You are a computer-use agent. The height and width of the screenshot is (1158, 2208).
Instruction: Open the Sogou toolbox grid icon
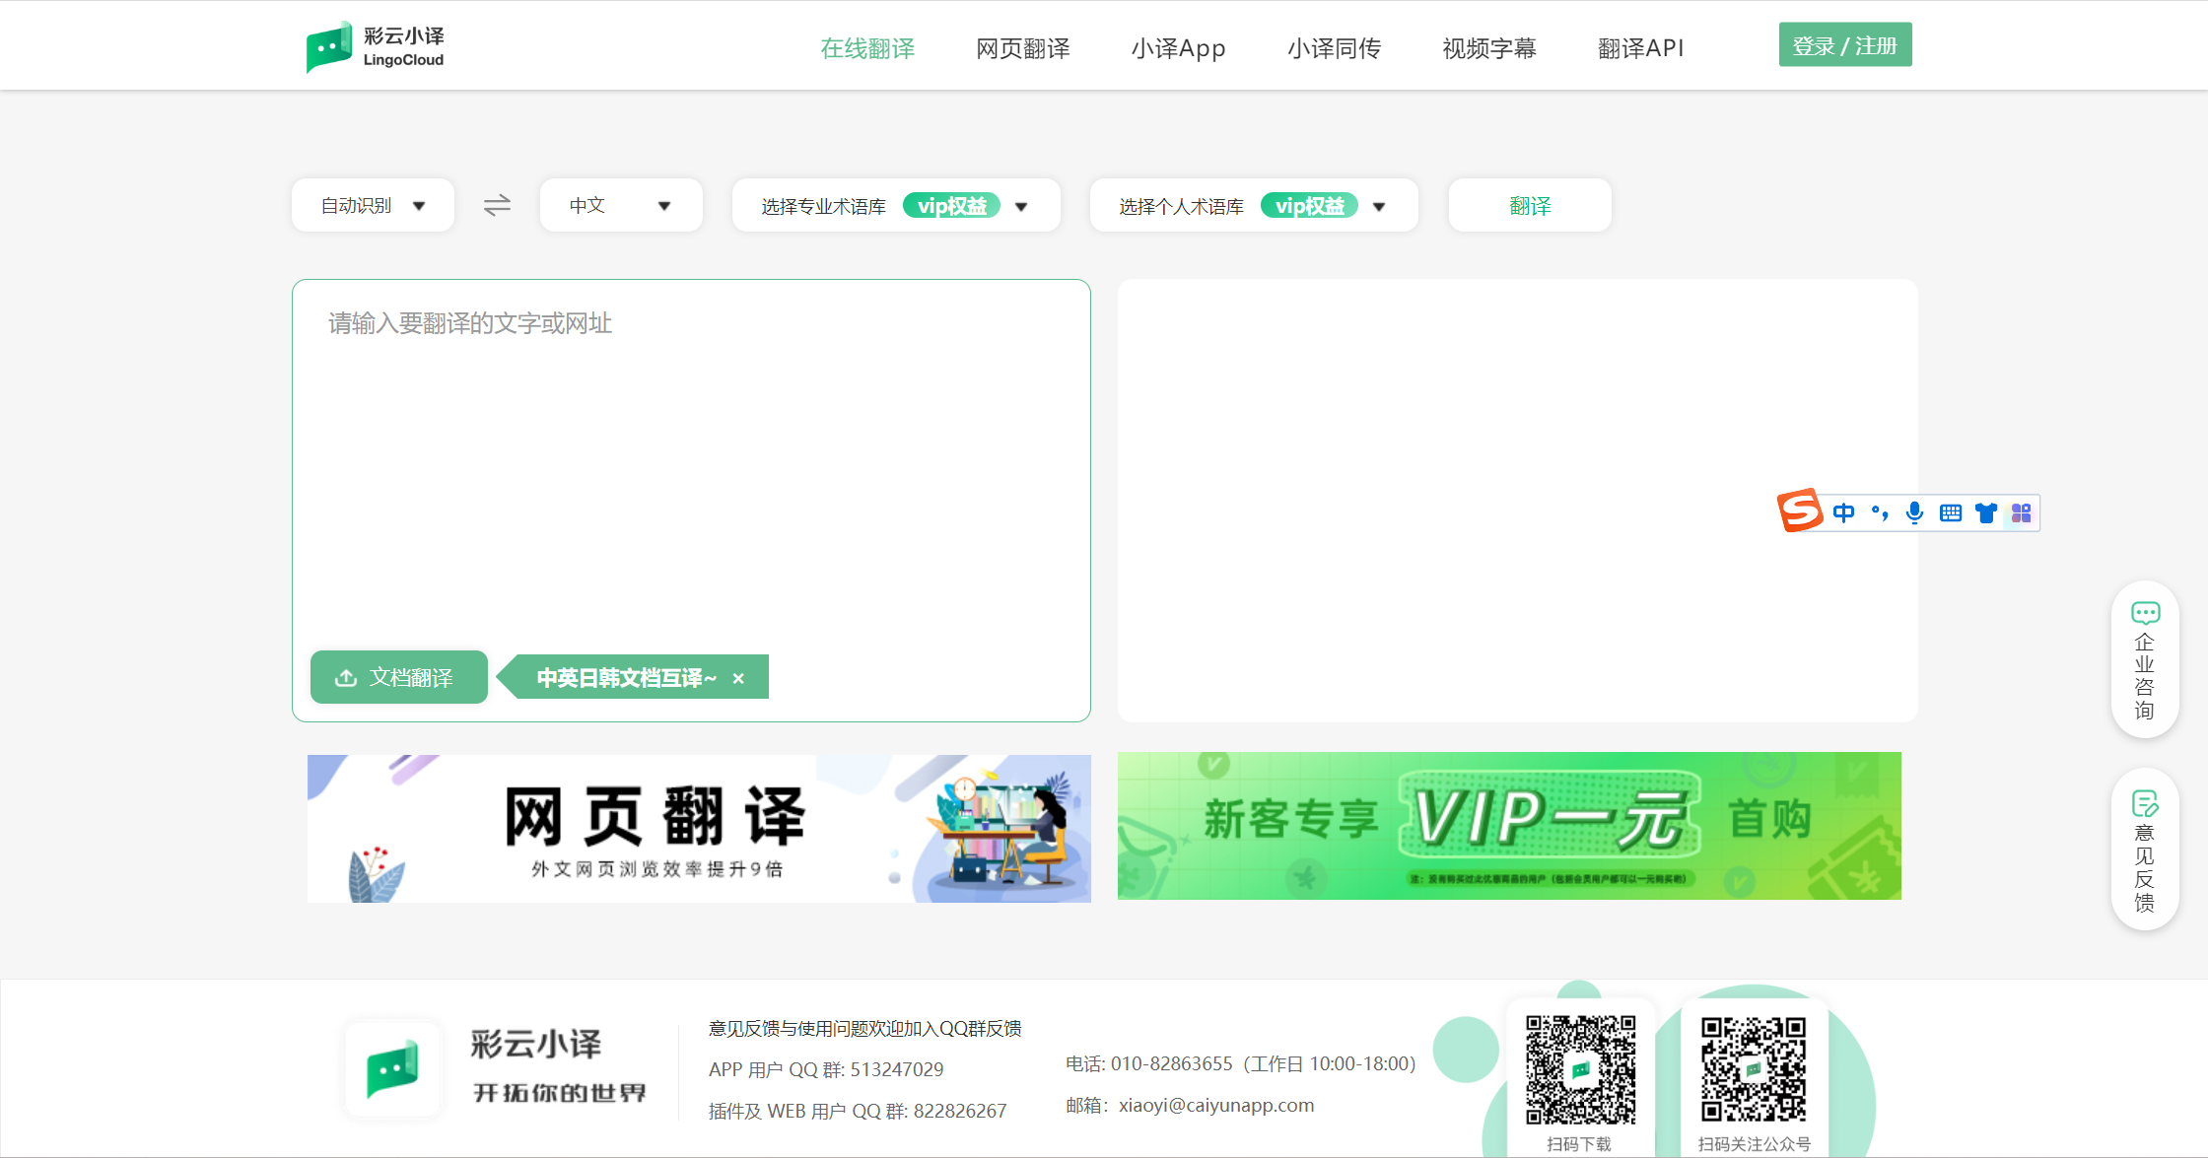pos(2023,512)
